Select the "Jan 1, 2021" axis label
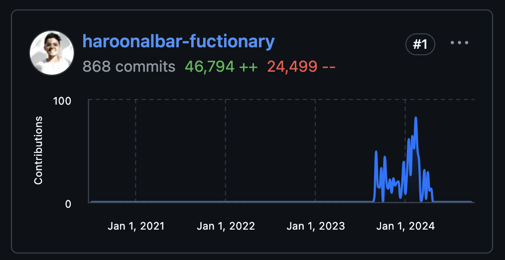 [x=135, y=226]
